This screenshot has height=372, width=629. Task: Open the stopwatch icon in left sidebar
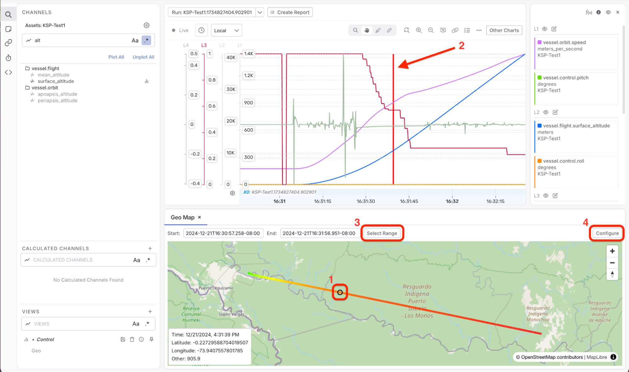(8, 58)
